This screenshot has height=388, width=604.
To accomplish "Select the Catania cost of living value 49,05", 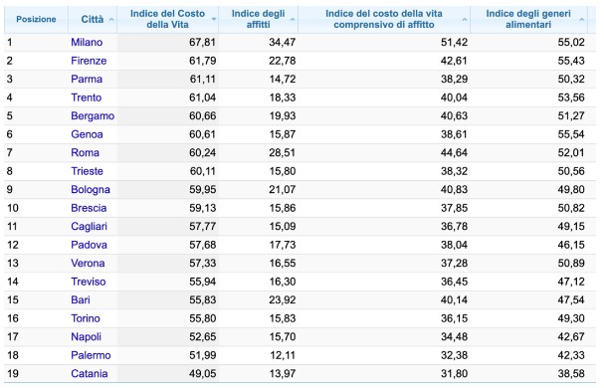I will (203, 374).
